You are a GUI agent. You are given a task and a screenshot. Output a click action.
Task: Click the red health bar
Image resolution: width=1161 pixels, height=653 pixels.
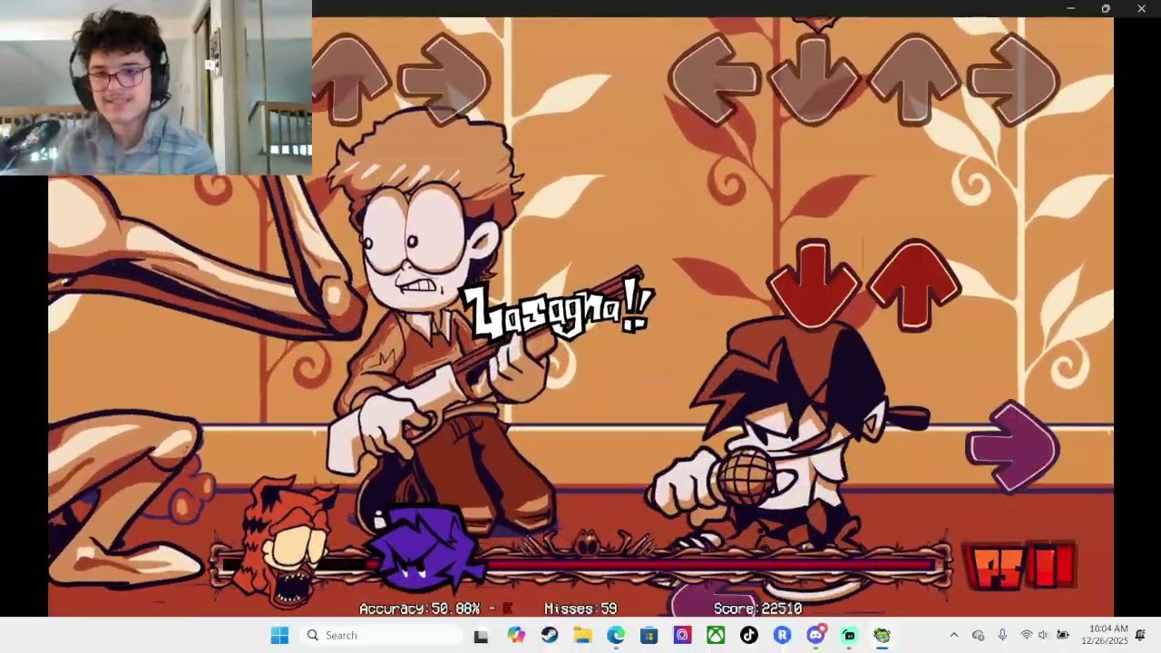580,566
